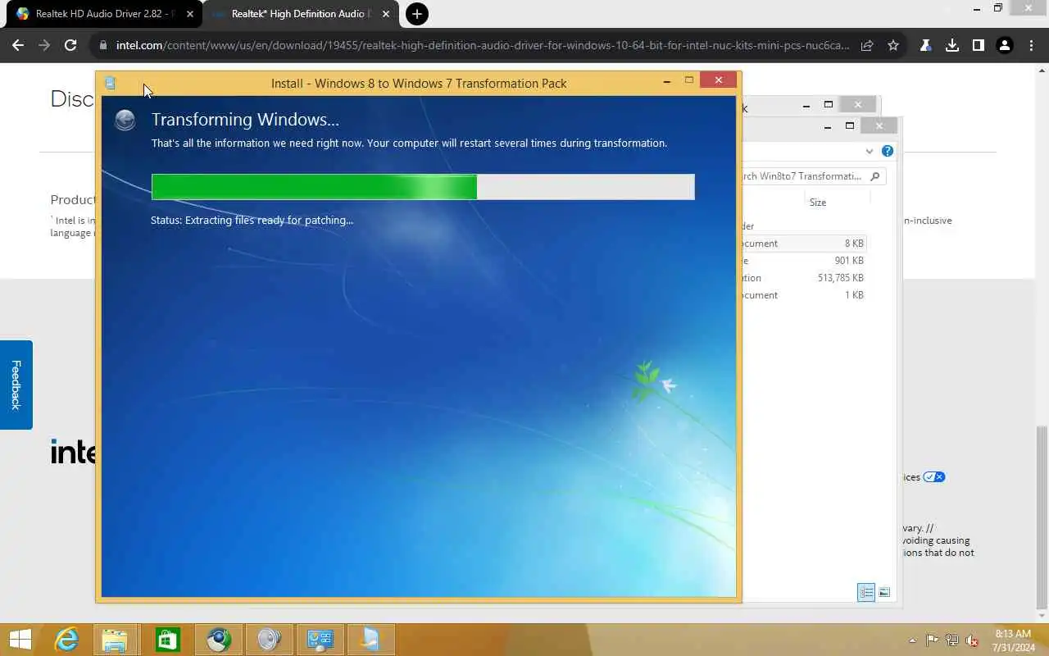Go back in Chrome
The image size is (1049, 656).
click(18, 46)
